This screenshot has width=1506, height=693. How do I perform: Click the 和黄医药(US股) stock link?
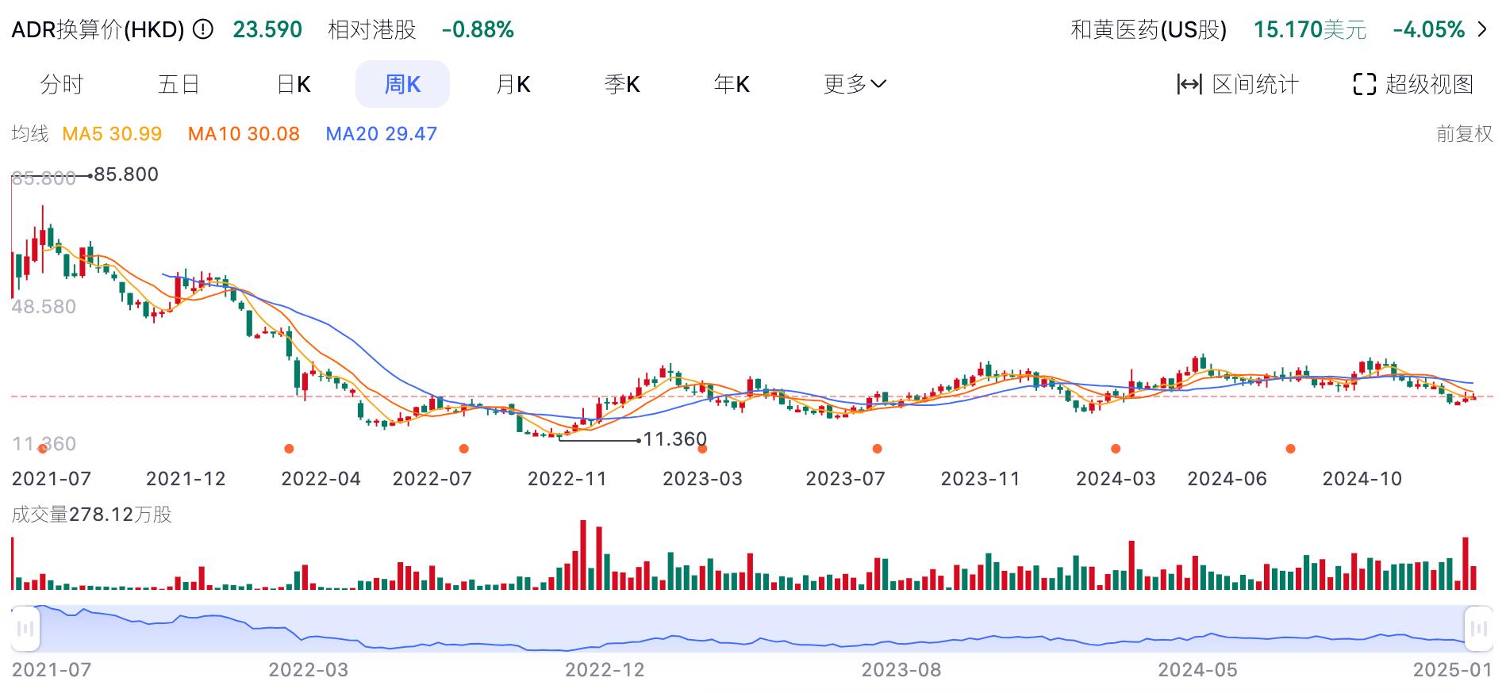[x=1148, y=30]
